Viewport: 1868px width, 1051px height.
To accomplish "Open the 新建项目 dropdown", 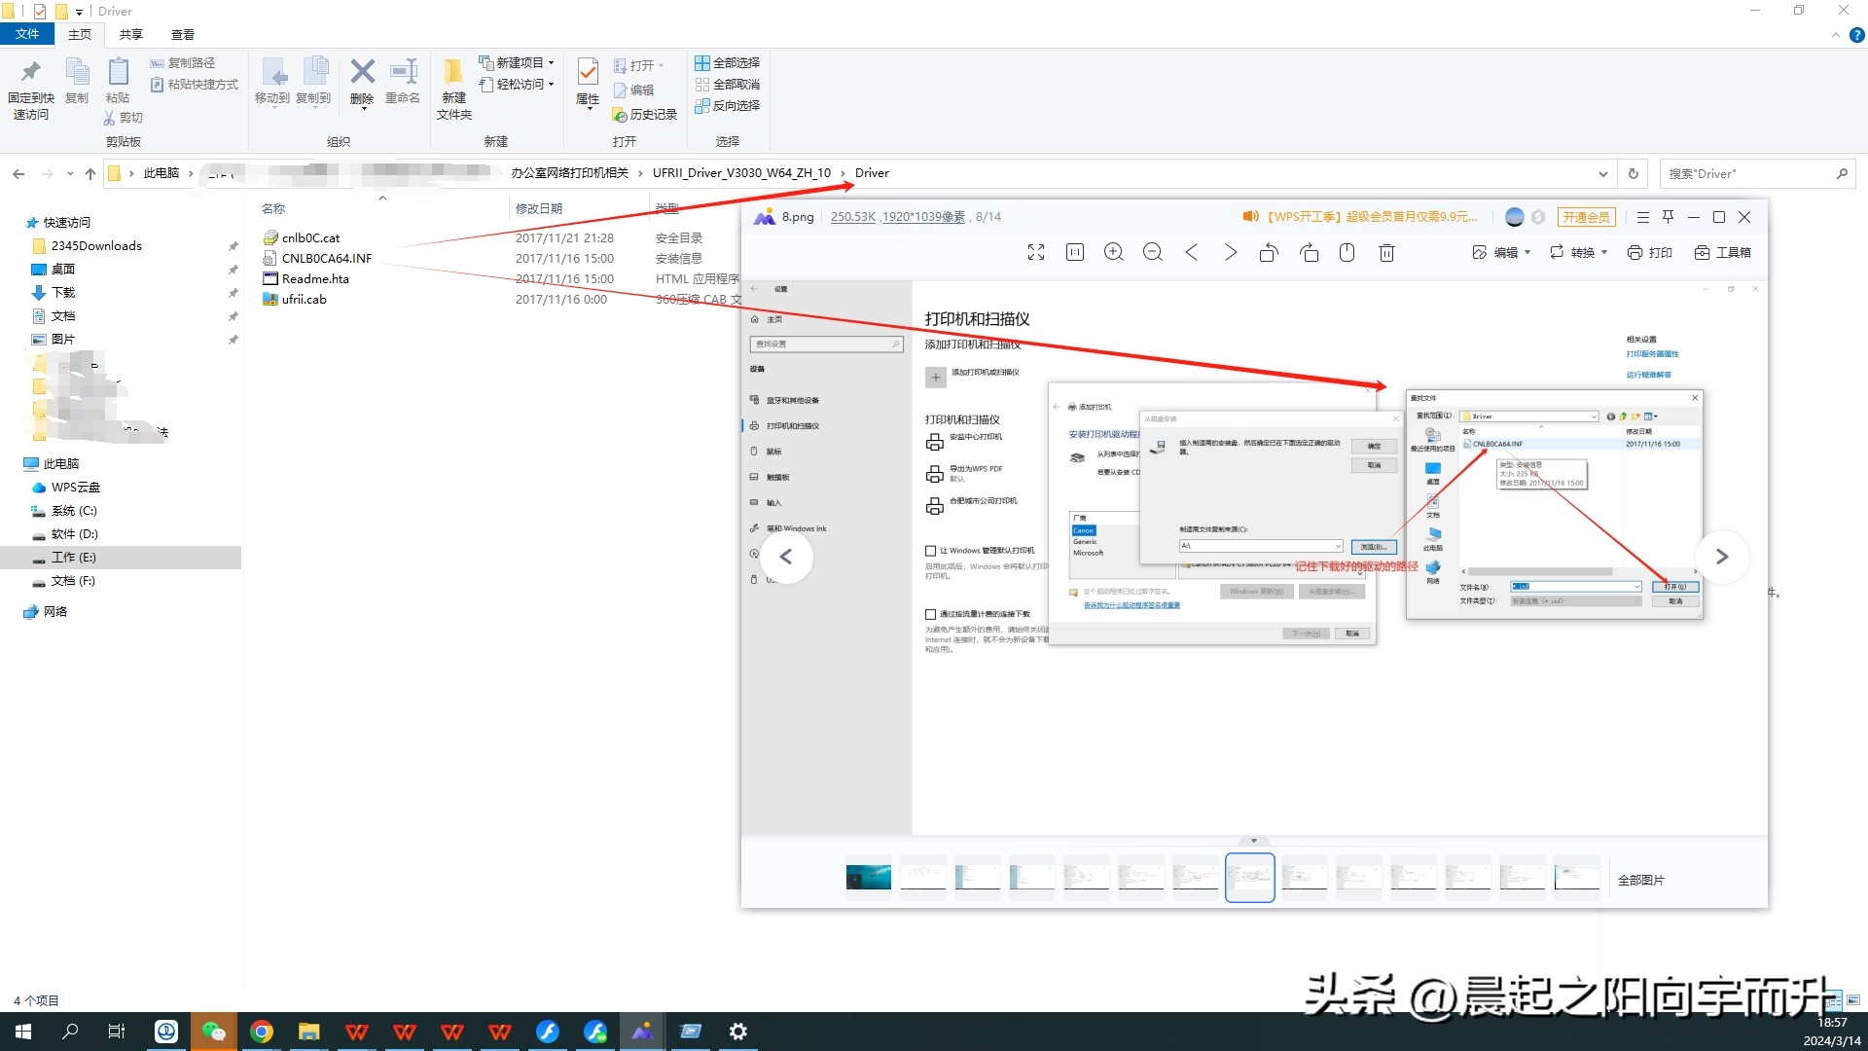I will [x=517, y=63].
